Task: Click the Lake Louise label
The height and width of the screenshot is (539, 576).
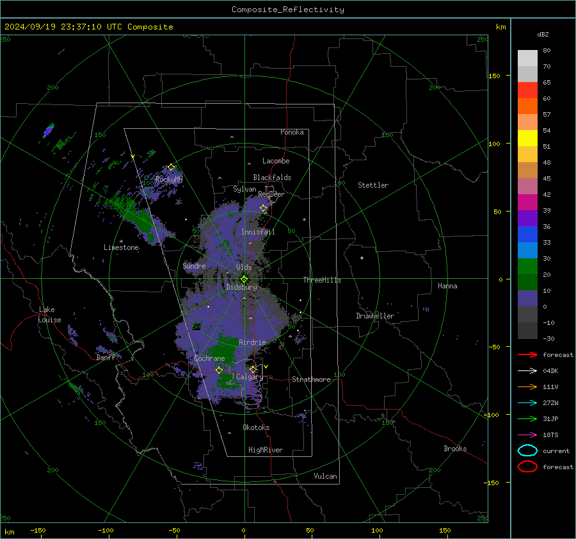Action: [x=49, y=315]
